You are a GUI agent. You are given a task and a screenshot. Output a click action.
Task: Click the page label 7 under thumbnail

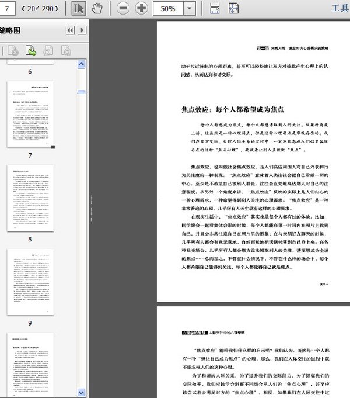[30, 155]
